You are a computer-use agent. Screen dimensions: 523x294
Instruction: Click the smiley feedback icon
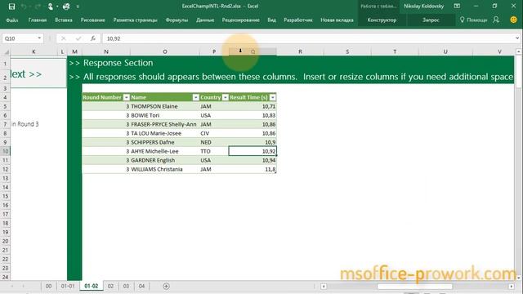coord(514,20)
